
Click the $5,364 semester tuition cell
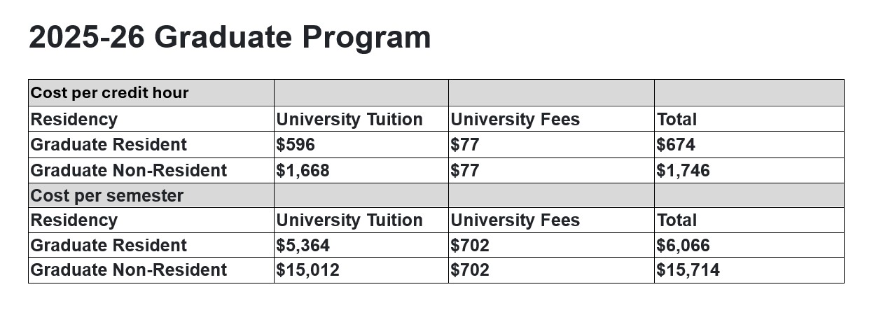(303, 246)
